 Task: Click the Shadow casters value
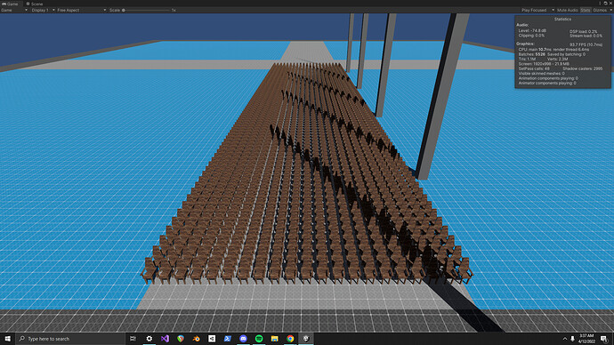click(583, 68)
